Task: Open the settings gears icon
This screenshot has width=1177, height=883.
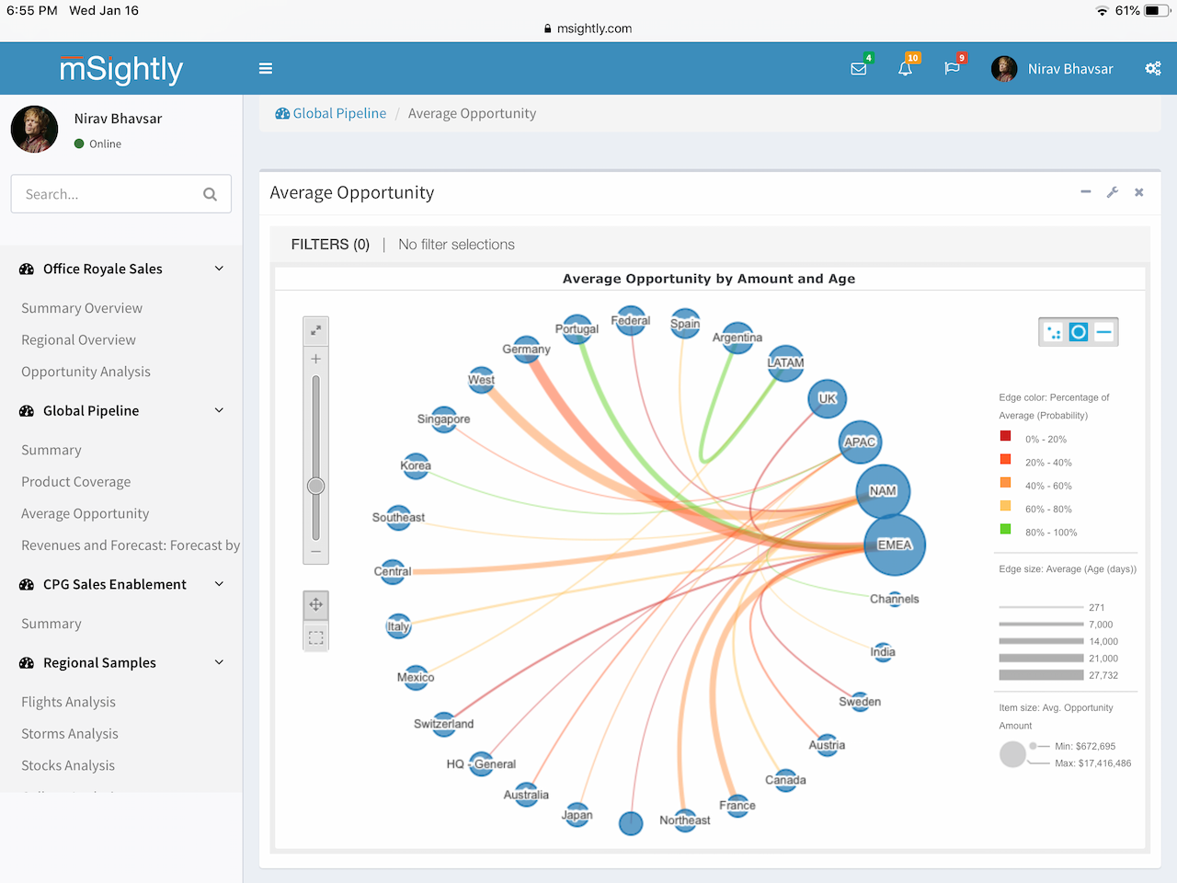Action: click(x=1153, y=69)
